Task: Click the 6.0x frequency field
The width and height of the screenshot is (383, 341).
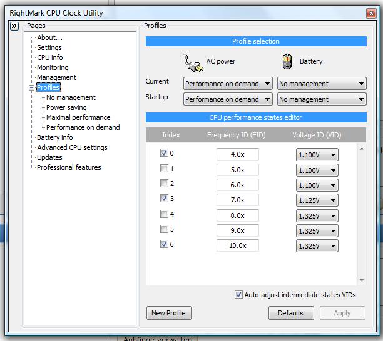Action: tap(238, 185)
